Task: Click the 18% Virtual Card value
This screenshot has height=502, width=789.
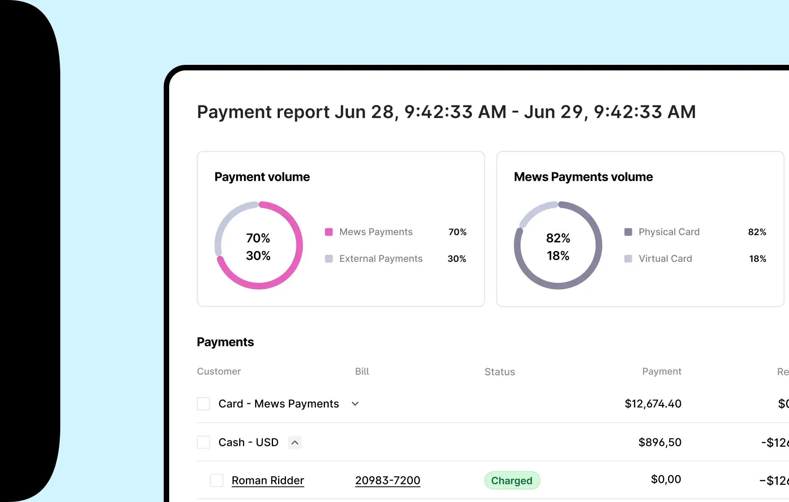Action: (x=758, y=259)
